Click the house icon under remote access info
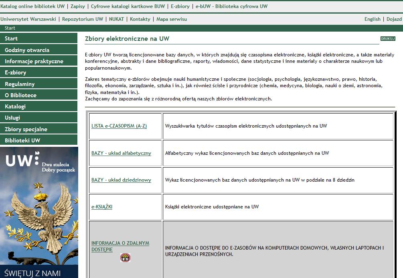This screenshot has height=278, width=403. (x=125, y=257)
